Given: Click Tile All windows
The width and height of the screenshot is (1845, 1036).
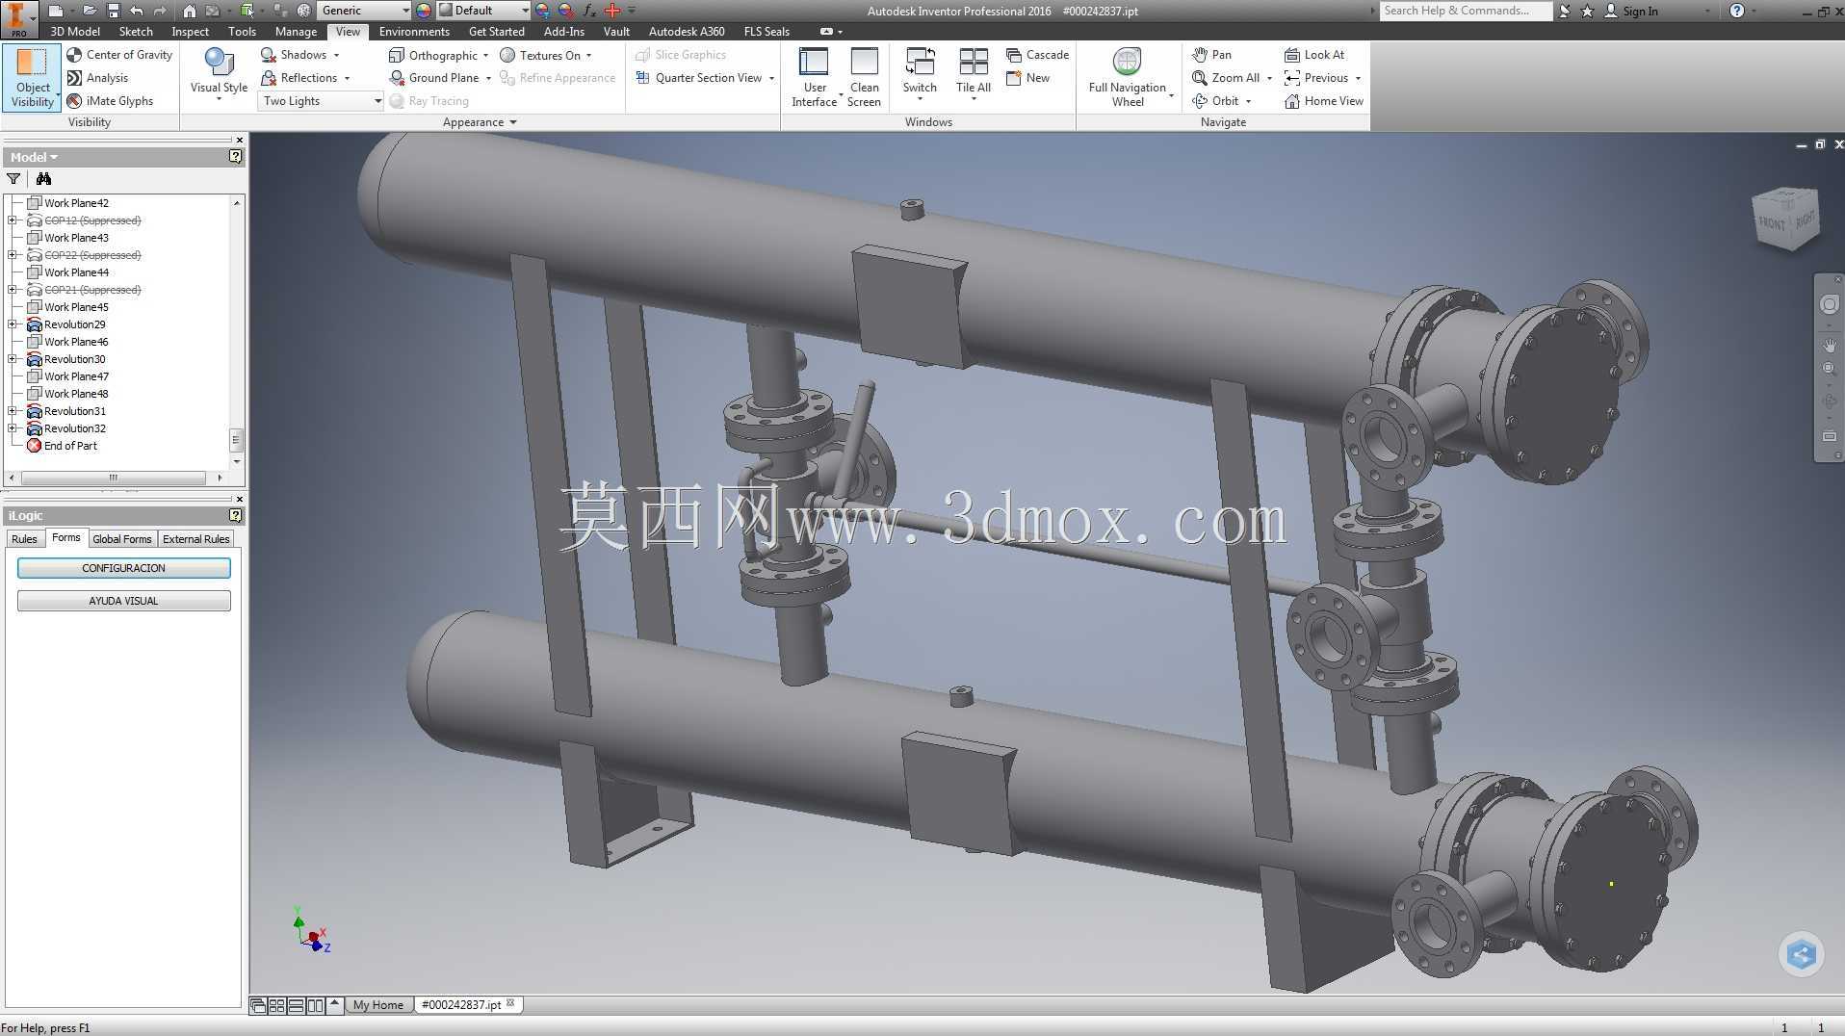Looking at the screenshot, I should click(974, 73).
